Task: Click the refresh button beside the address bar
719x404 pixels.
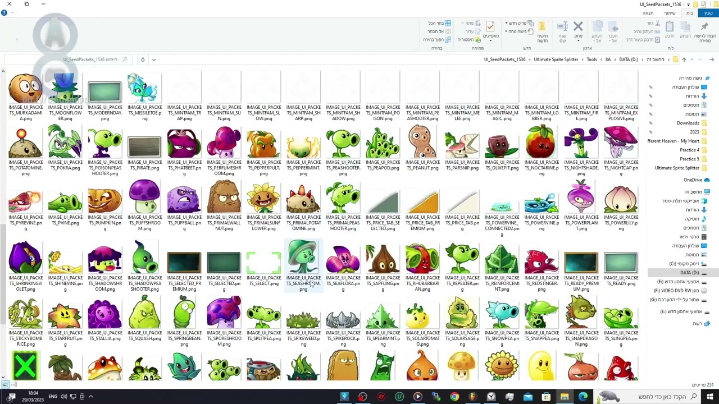Action: coord(142,59)
